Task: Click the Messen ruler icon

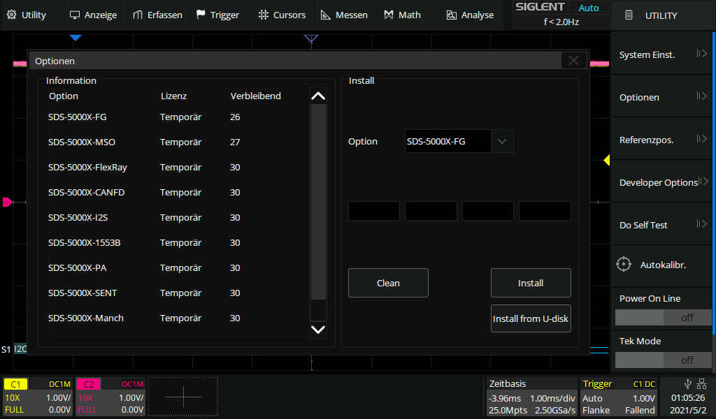Action: pyautogui.click(x=326, y=15)
